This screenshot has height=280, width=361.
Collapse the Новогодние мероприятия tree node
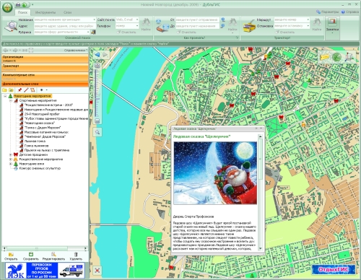click(5, 96)
